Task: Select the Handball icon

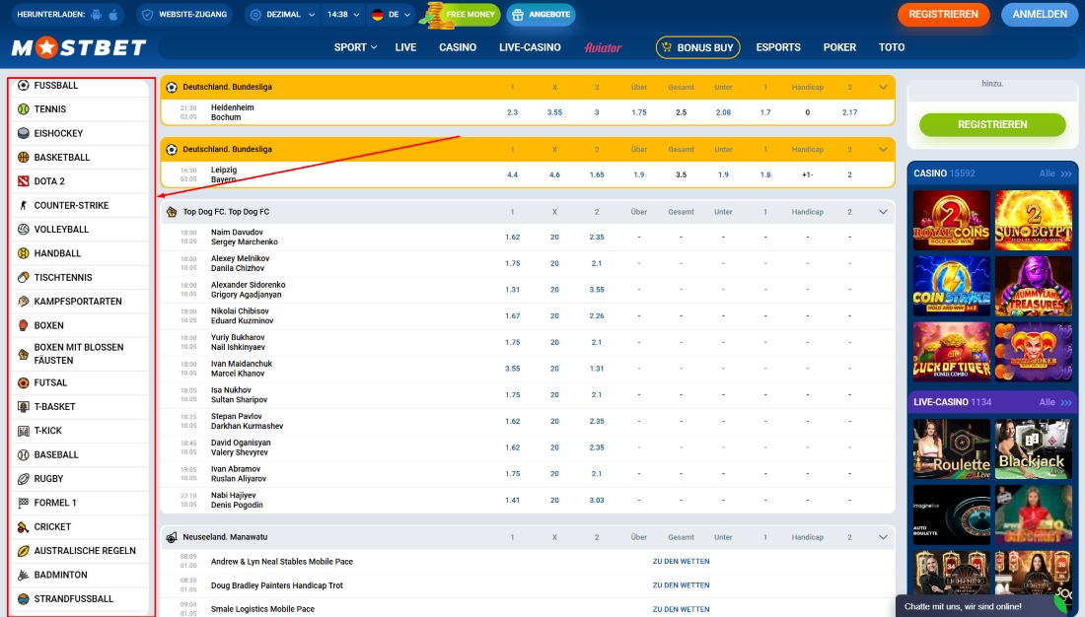Action: [x=24, y=253]
